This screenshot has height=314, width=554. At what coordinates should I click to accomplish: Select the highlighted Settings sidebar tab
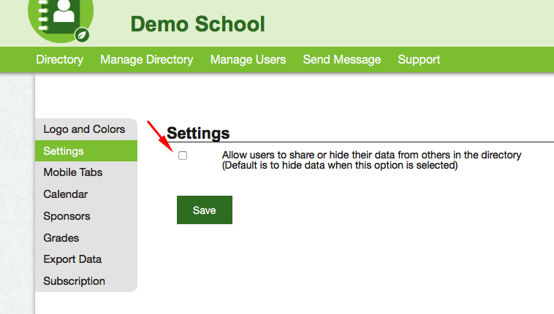click(64, 151)
